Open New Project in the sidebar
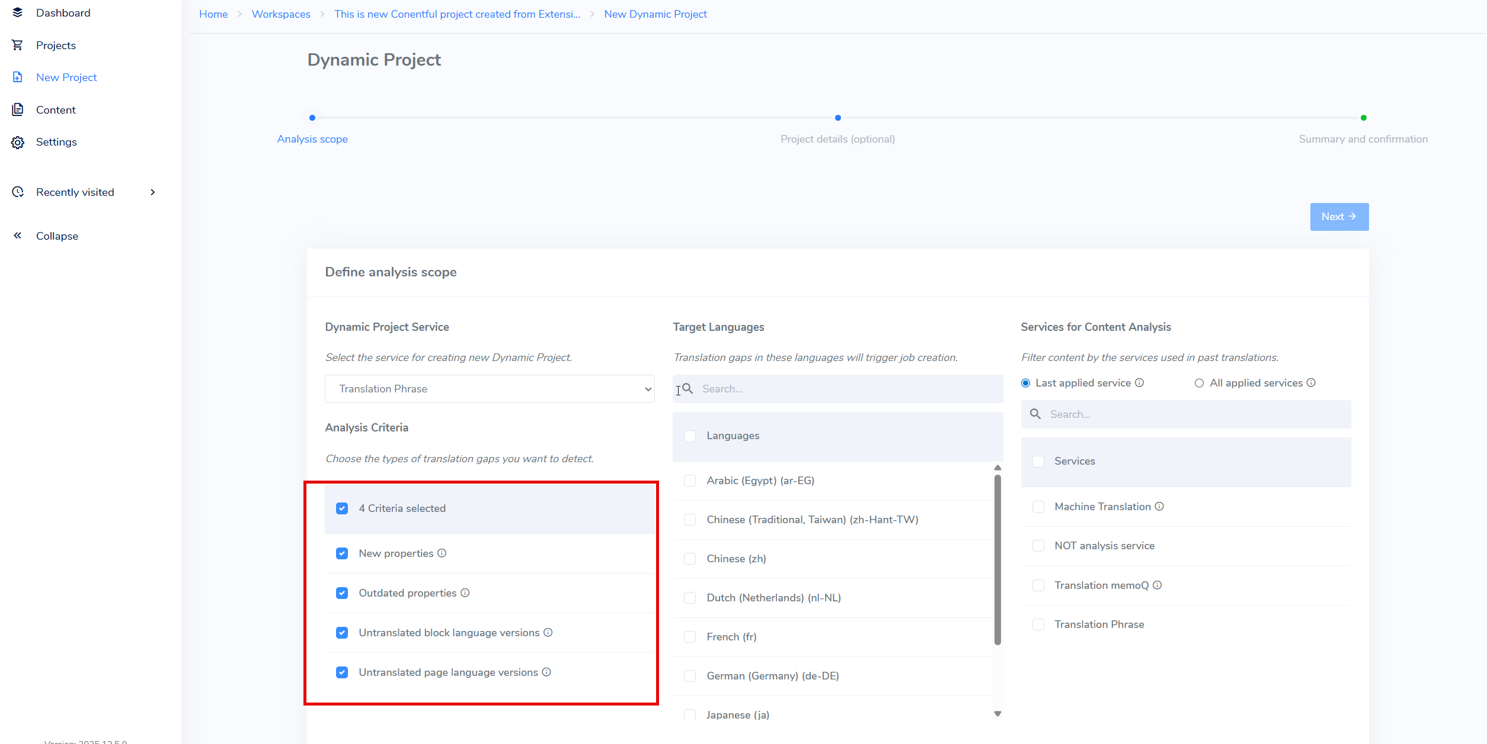The image size is (1487, 744). [66, 78]
